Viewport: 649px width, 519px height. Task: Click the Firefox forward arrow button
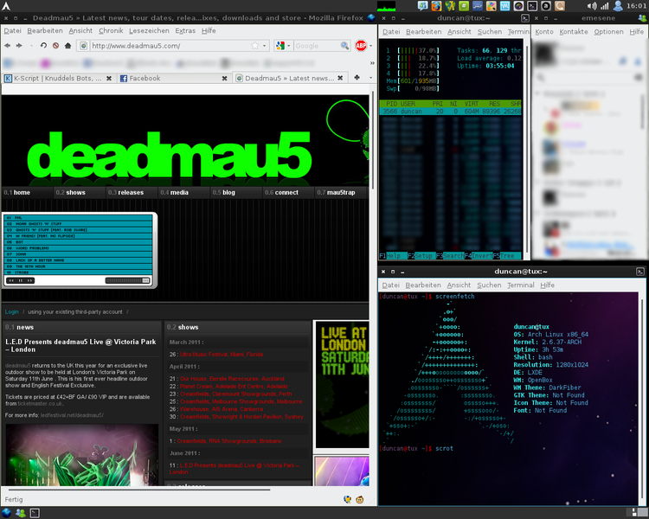click(x=19, y=46)
